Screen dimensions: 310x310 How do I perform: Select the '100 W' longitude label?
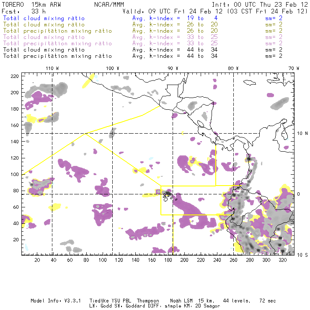(x=113, y=68)
